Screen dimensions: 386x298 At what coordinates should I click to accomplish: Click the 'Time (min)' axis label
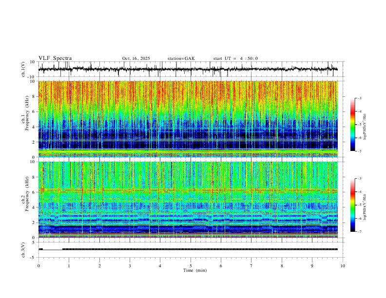tap(195, 270)
